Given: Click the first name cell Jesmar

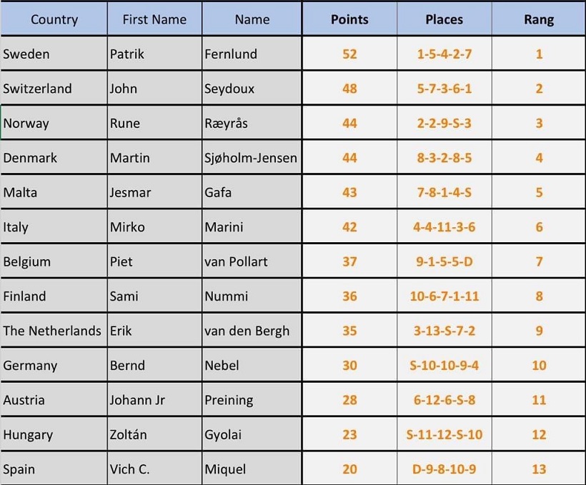Looking at the screenshot, I should (154, 192).
